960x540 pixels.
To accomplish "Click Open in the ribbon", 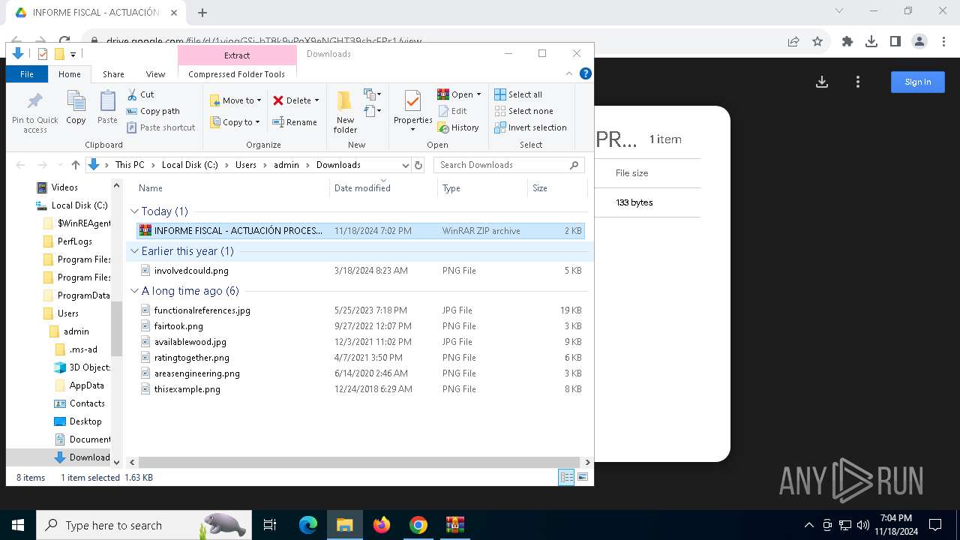I will click(455, 94).
